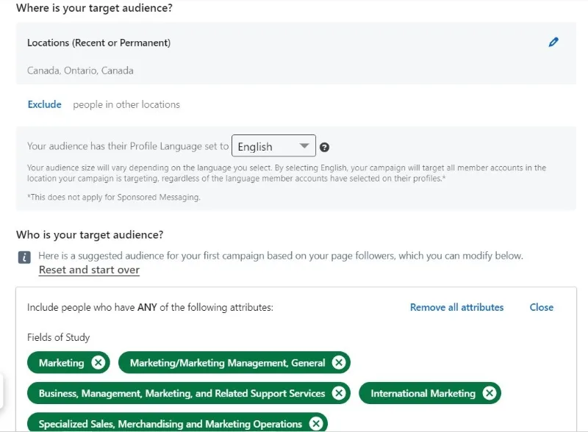Remove the International Marketing tag
588x432 pixels.
click(490, 393)
